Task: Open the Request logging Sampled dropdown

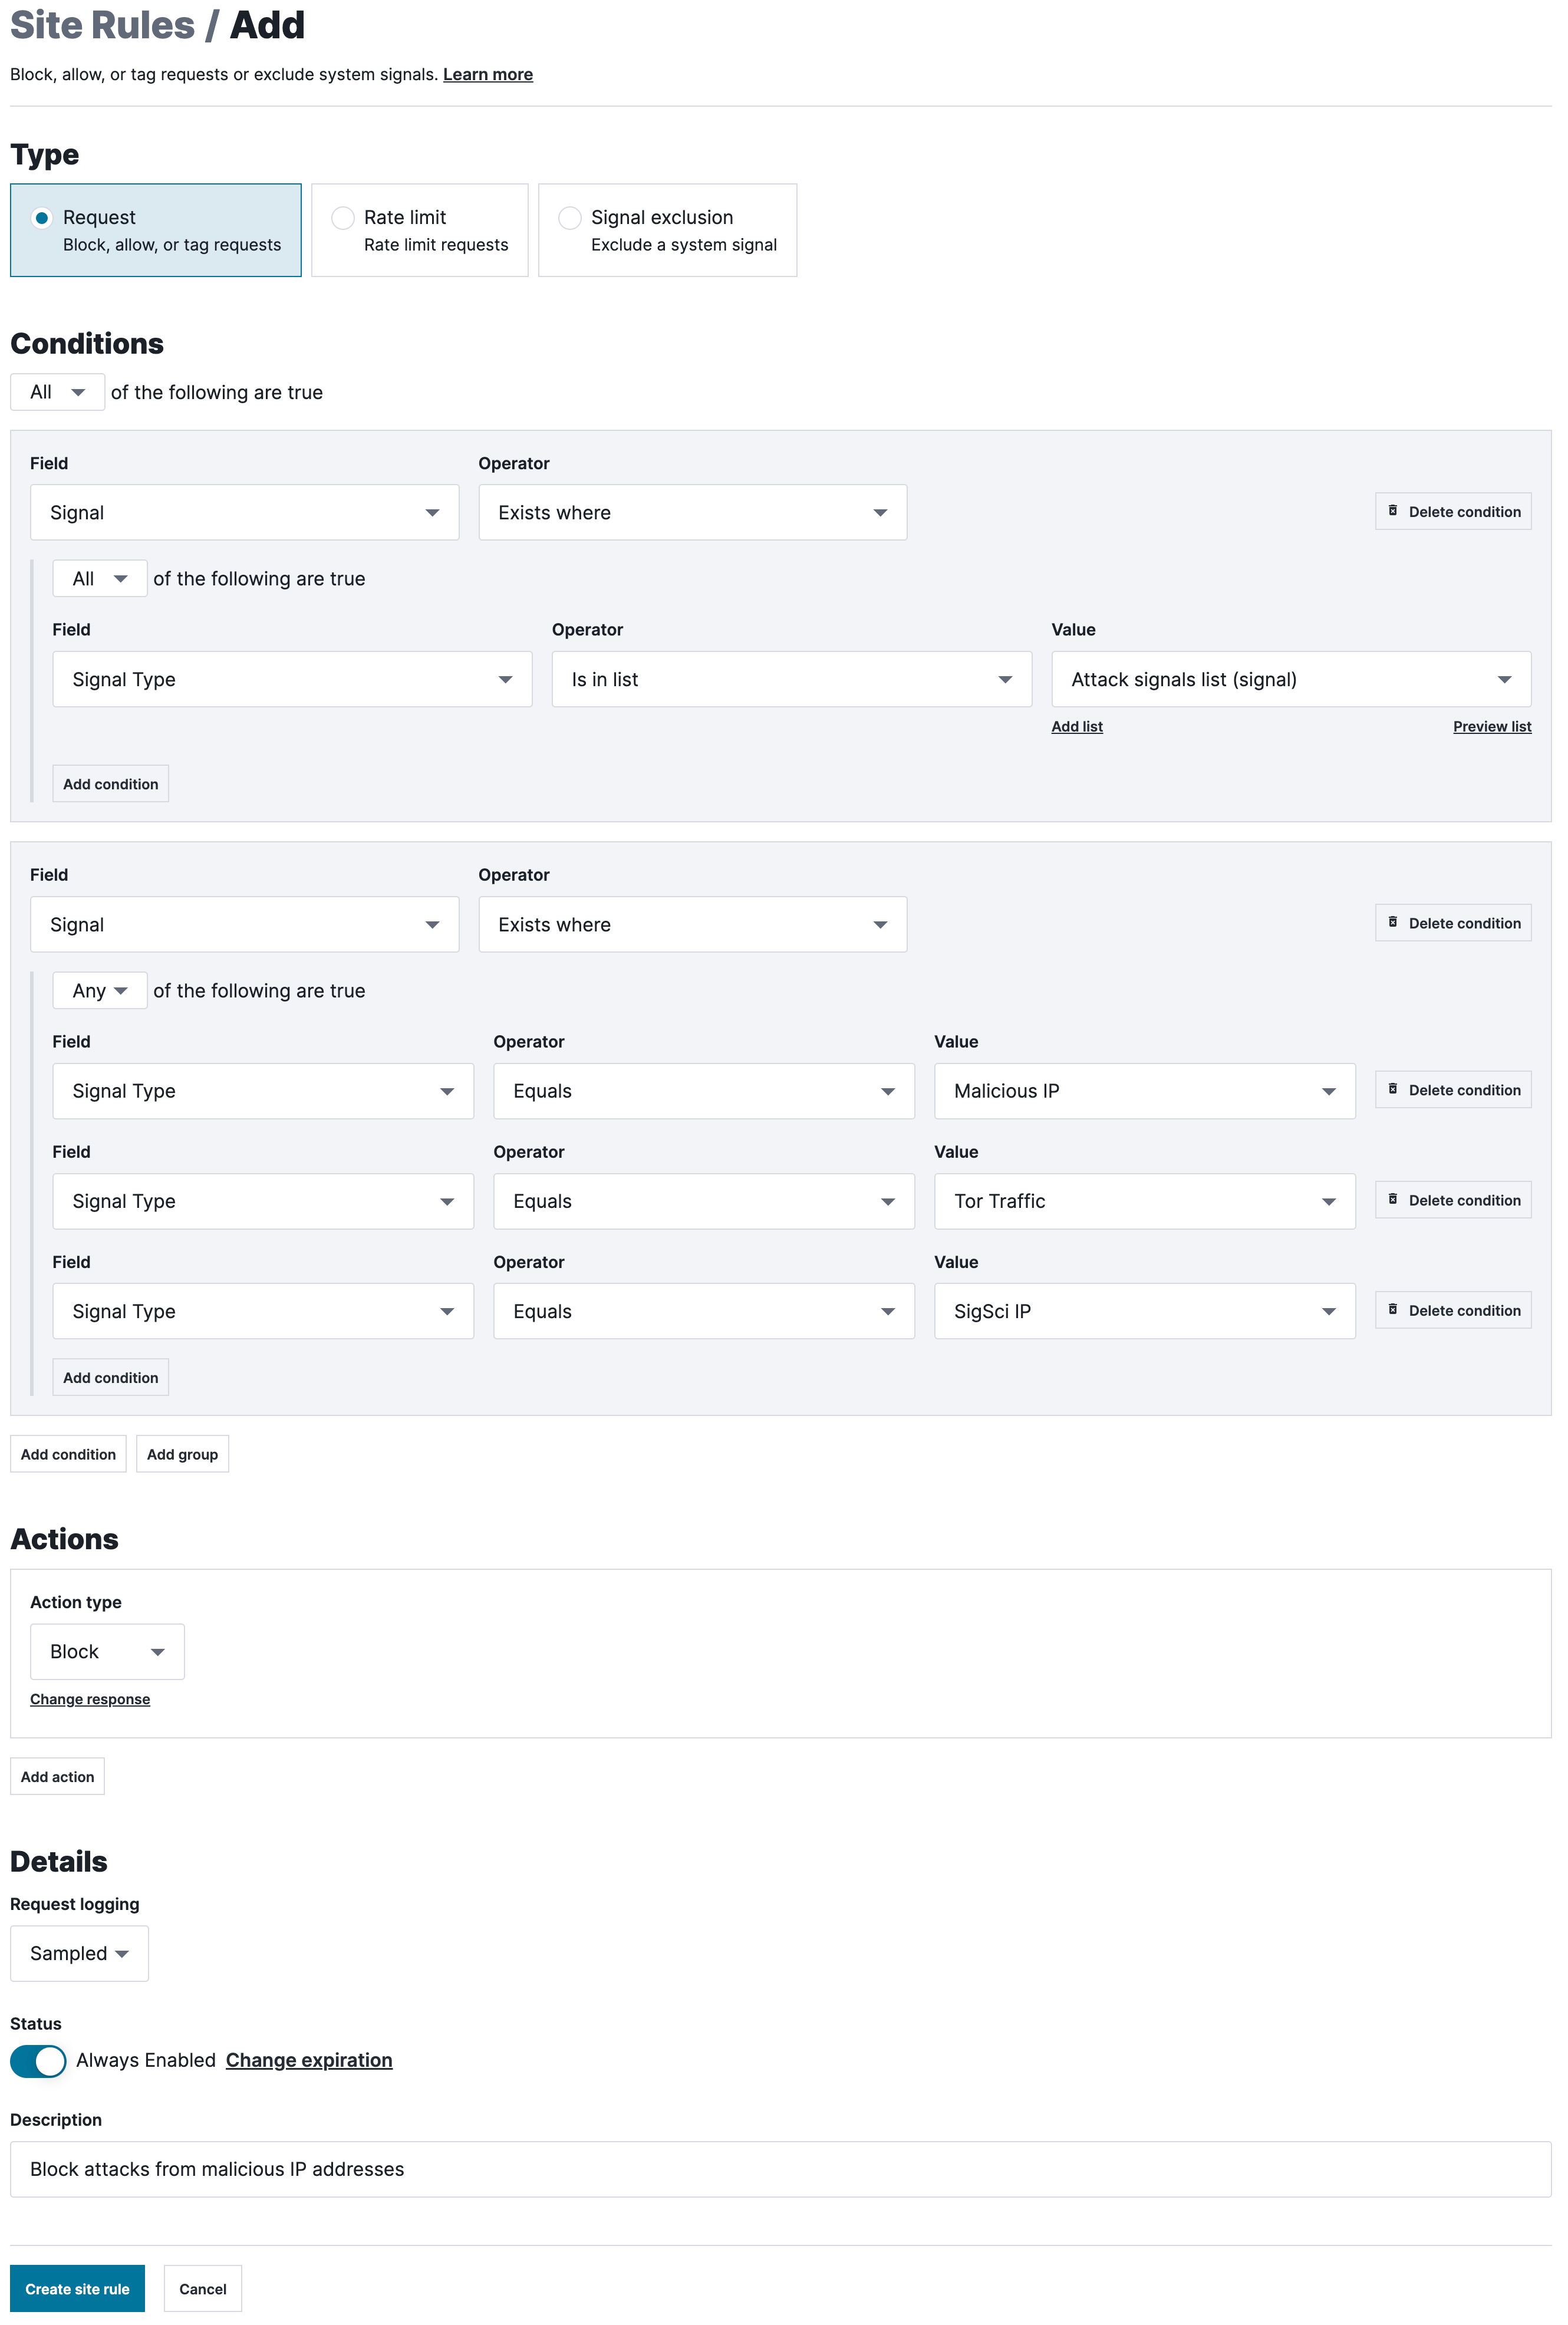Action: (x=79, y=1953)
